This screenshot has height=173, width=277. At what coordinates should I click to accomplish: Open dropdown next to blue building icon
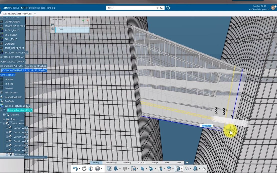click(120, 169)
